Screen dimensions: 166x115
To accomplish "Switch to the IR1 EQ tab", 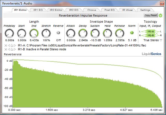I will [38, 10].
